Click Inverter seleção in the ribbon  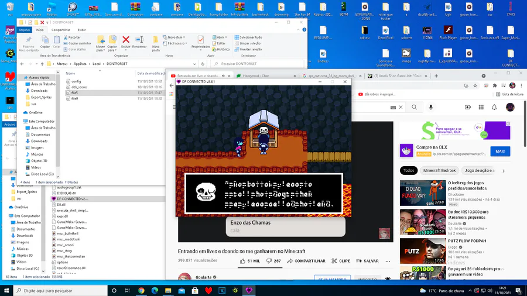(248, 49)
